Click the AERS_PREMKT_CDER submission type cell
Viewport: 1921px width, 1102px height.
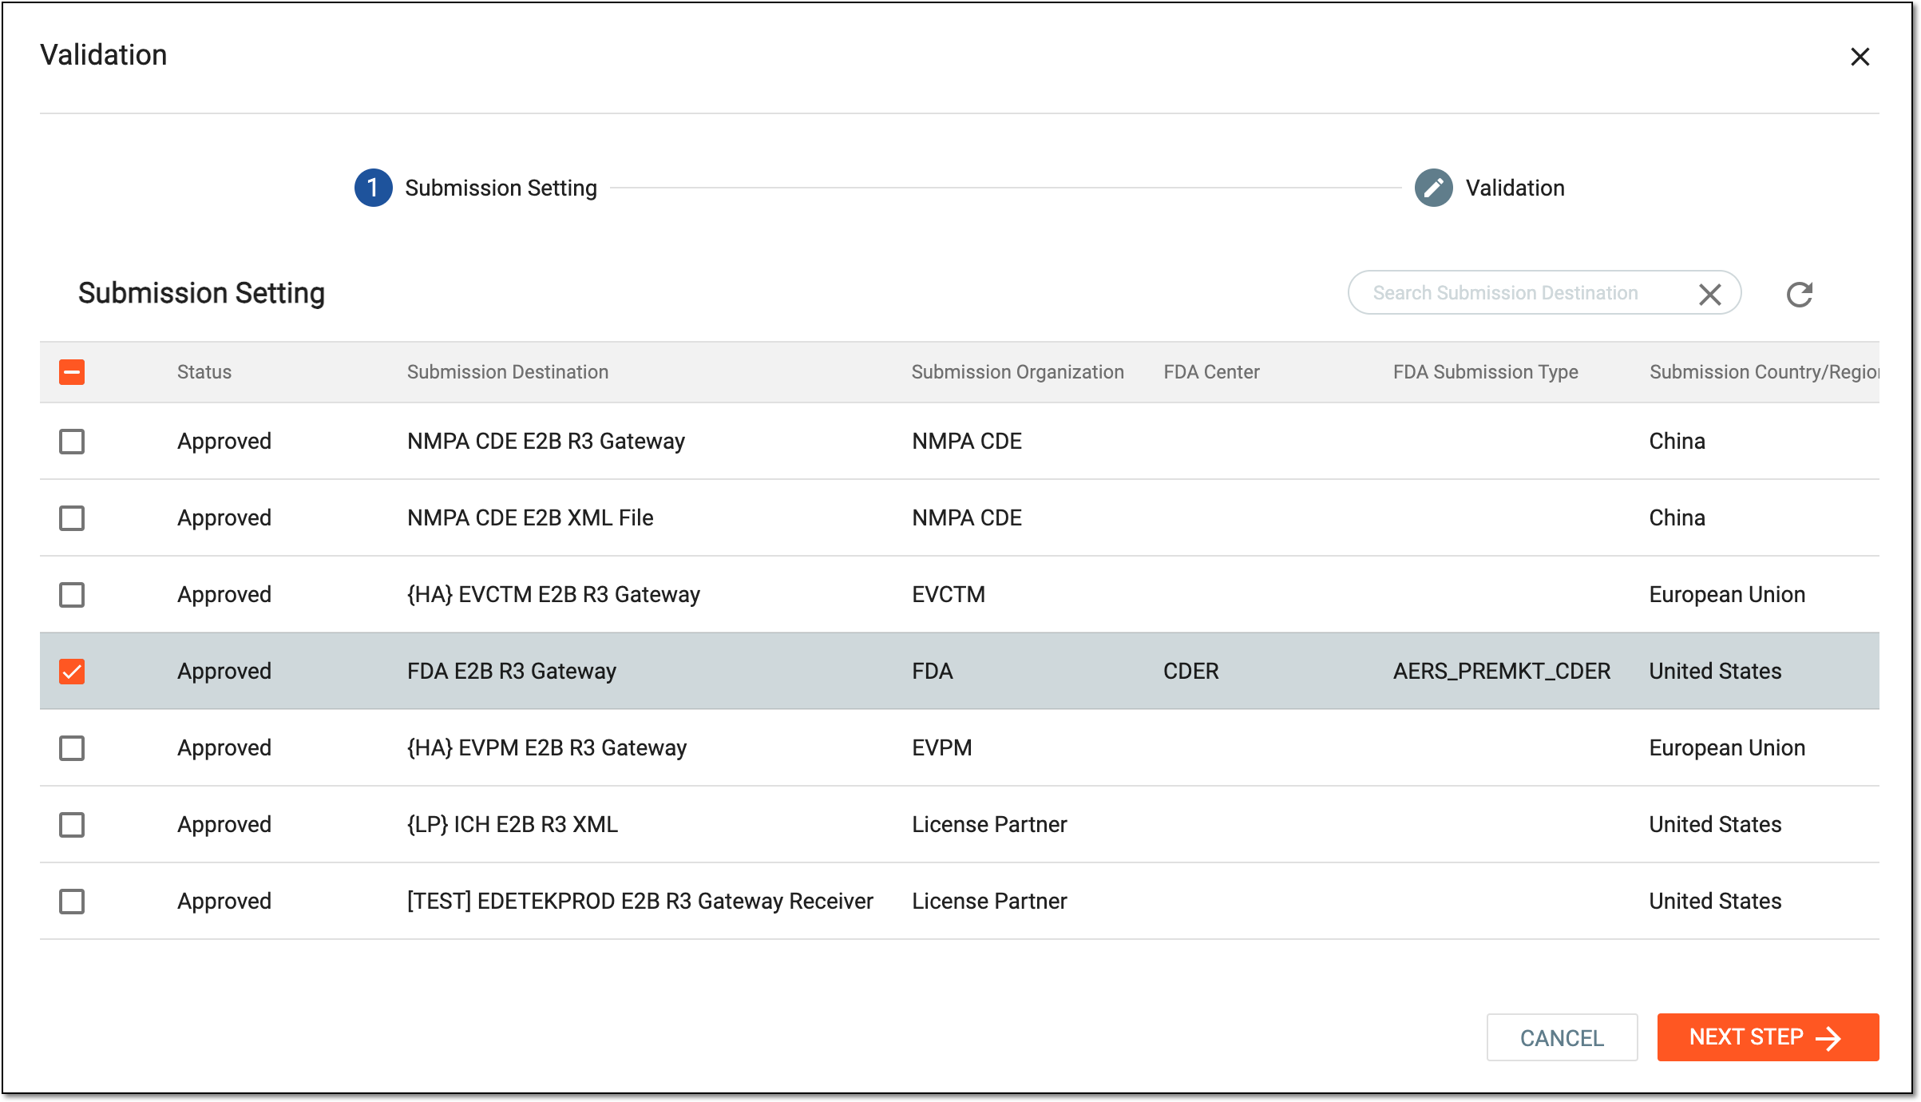click(1502, 672)
